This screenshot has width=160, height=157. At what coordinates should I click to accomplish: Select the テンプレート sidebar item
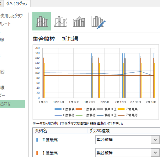click(5, 24)
